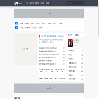Open the game ranked 6 in the sidebar list

[x=73, y=67]
